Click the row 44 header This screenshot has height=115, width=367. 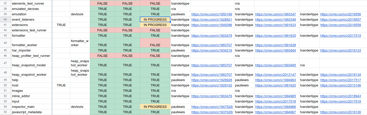click(x=5, y=43)
